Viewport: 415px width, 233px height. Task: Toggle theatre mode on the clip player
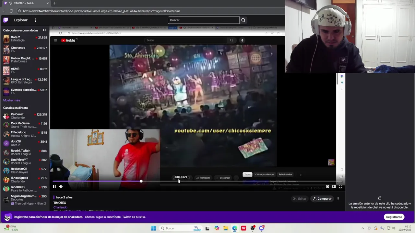click(x=334, y=186)
